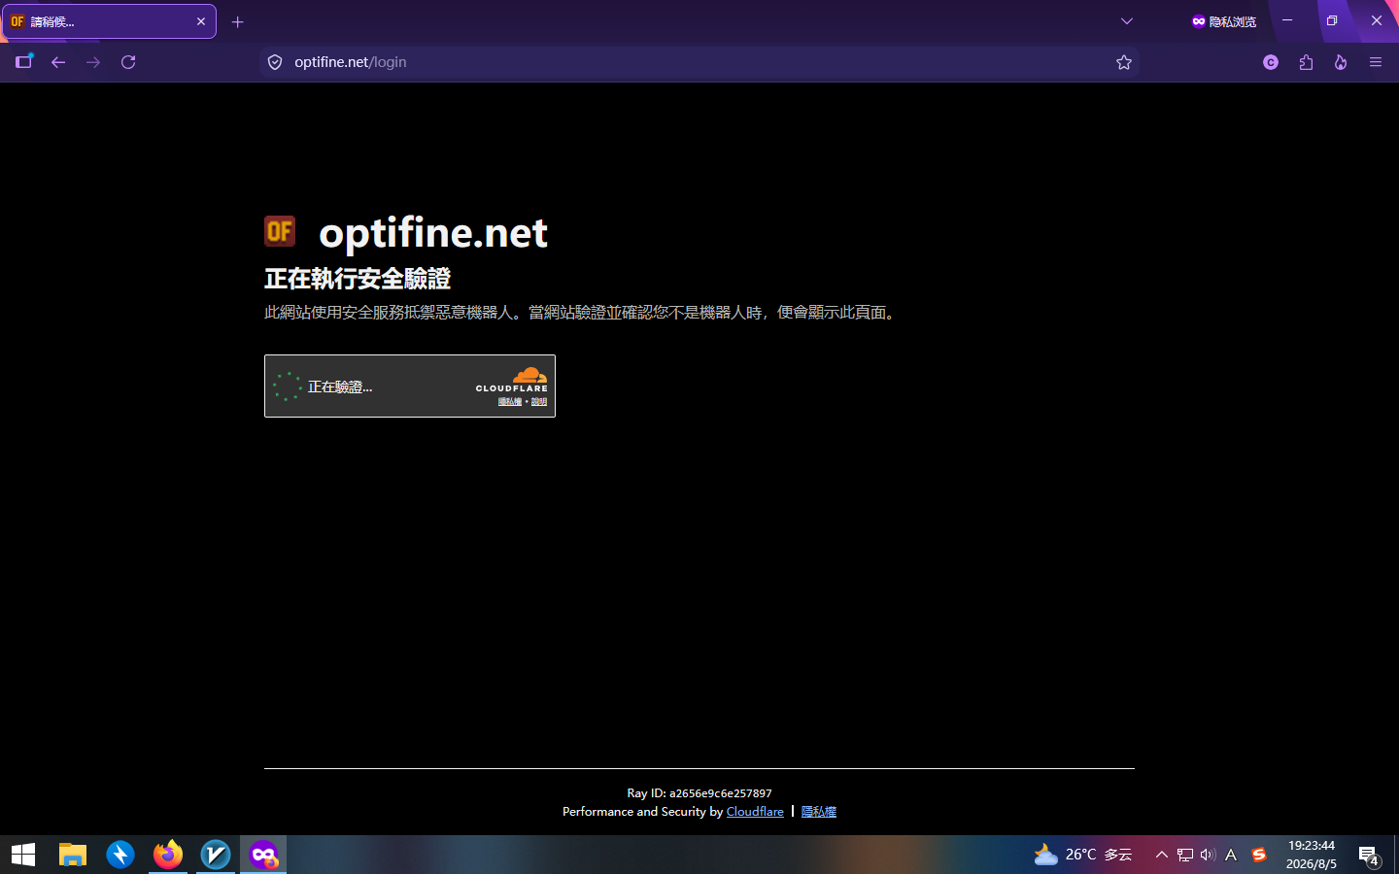Open the 說明 link inside verification widget
The width and height of the screenshot is (1399, 874).
pos(539,402)
